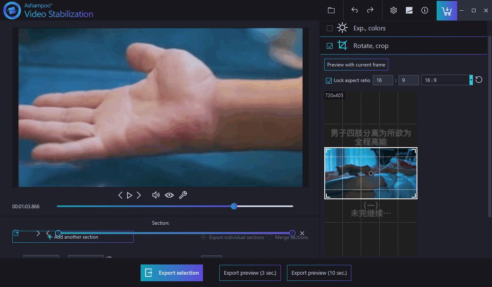Open a video file via folder icon
Viewport: 492px width, 287px height.
[331, 10]
